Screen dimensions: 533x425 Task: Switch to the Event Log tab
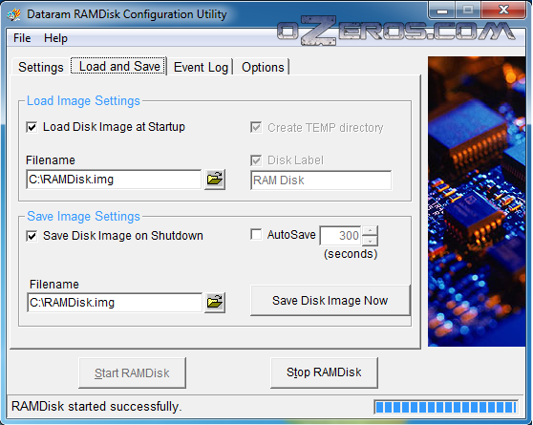coord(201,67)
